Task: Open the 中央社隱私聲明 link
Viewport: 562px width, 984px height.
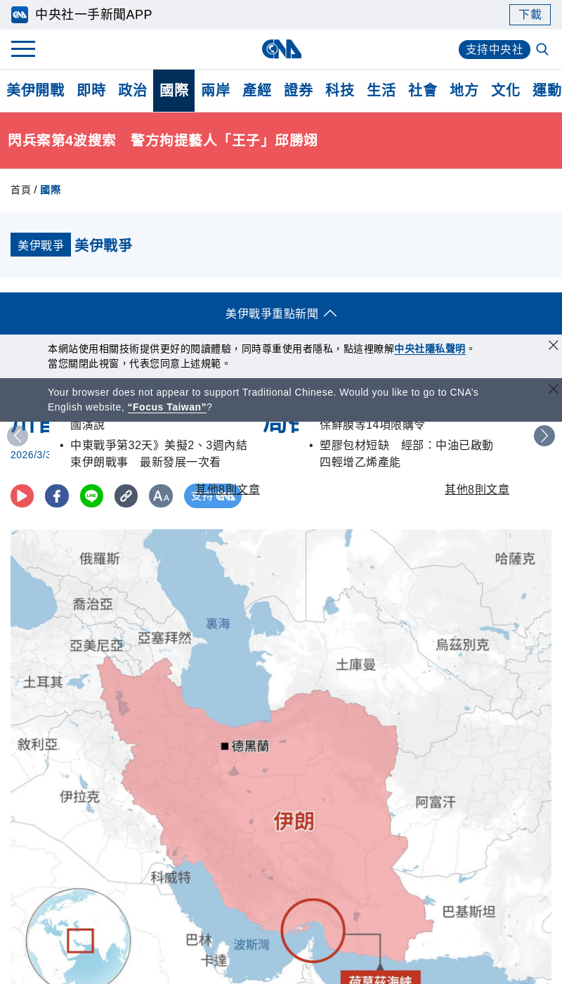Action: coord(429,349)
